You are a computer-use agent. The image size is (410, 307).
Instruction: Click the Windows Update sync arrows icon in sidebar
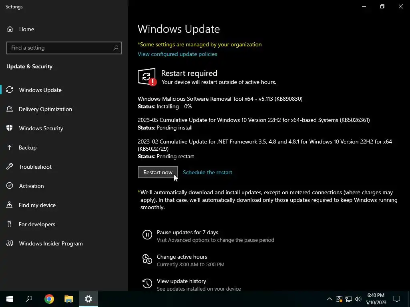[x=10, y=90]
